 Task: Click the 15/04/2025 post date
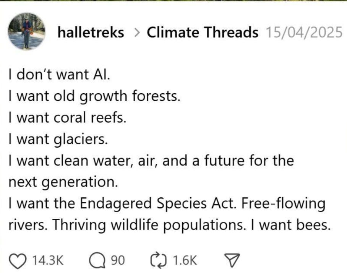click(x=304, y=32)
